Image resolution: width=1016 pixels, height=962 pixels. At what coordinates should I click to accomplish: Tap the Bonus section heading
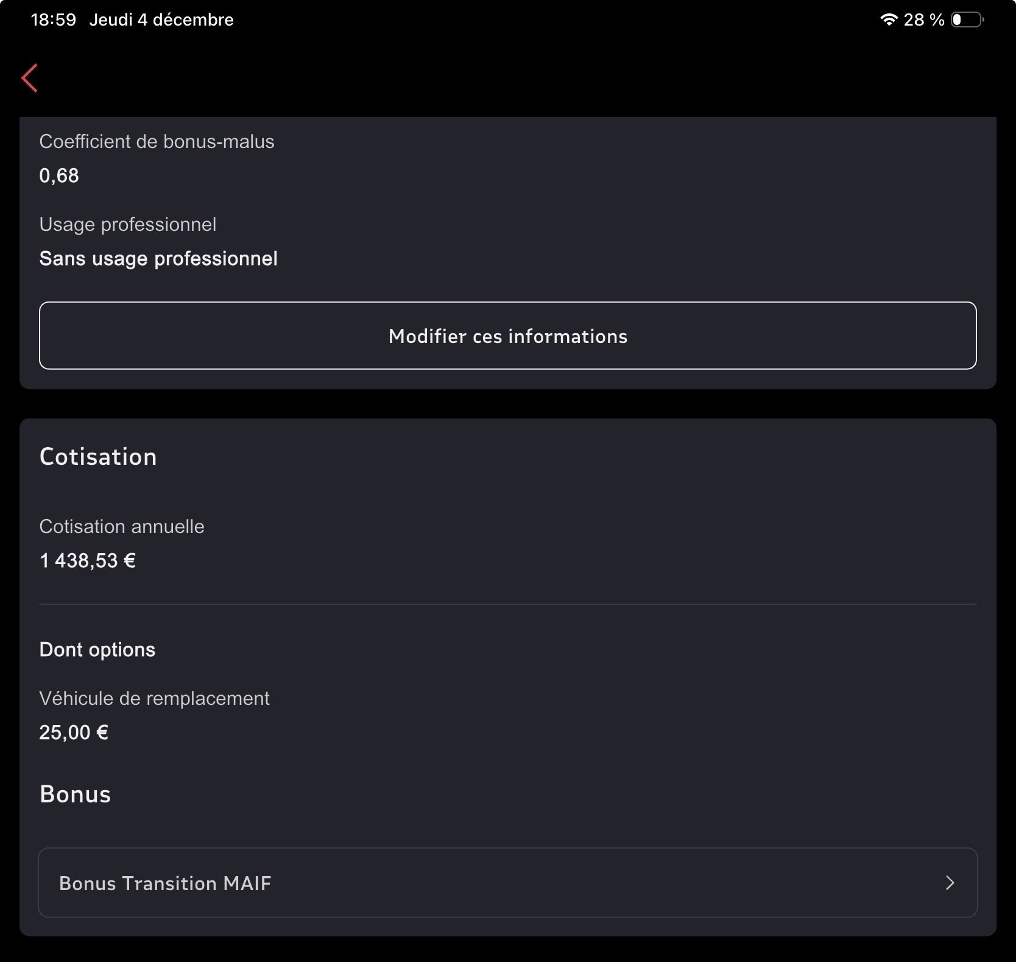pos(75,794)
